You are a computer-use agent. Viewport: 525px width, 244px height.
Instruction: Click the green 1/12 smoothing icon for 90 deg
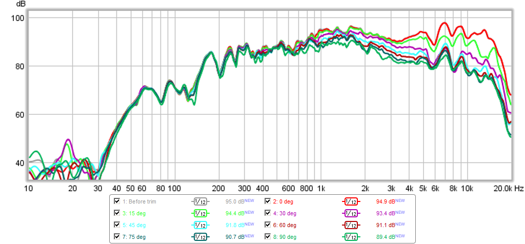(x=351, y=237)
